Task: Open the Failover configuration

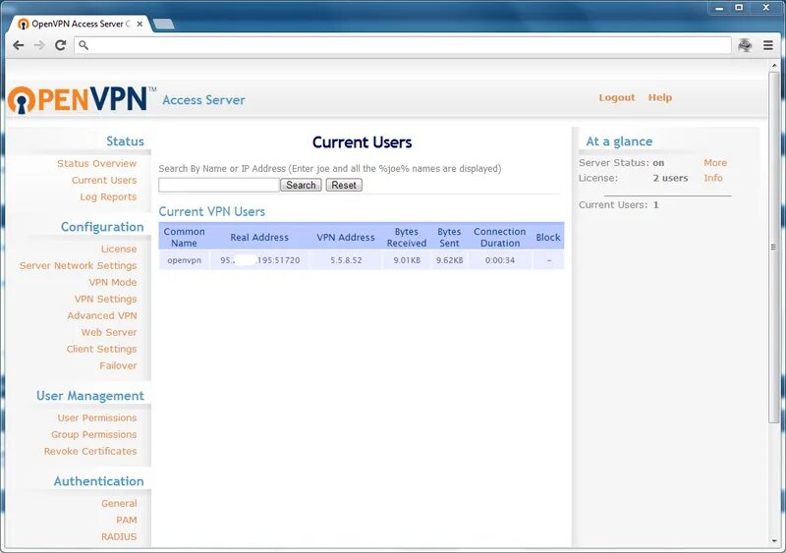Action: tap(118, 365)
